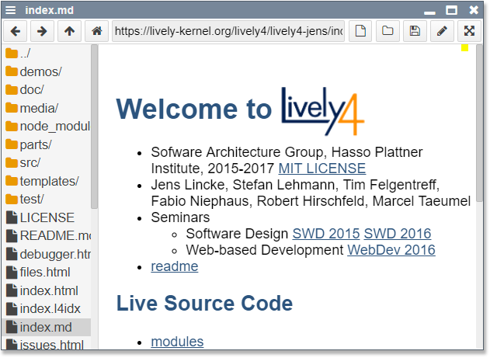Open the WebDev 2016 link
This screenshot has height=358, width=490.
tap(391, 249)
